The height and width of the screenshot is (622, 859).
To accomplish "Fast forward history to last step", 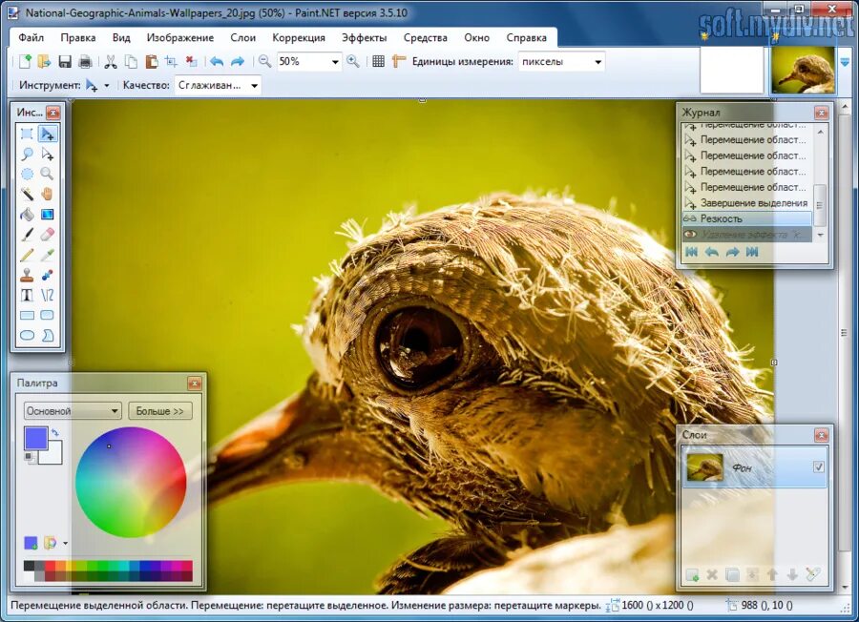I will point(752,252).
